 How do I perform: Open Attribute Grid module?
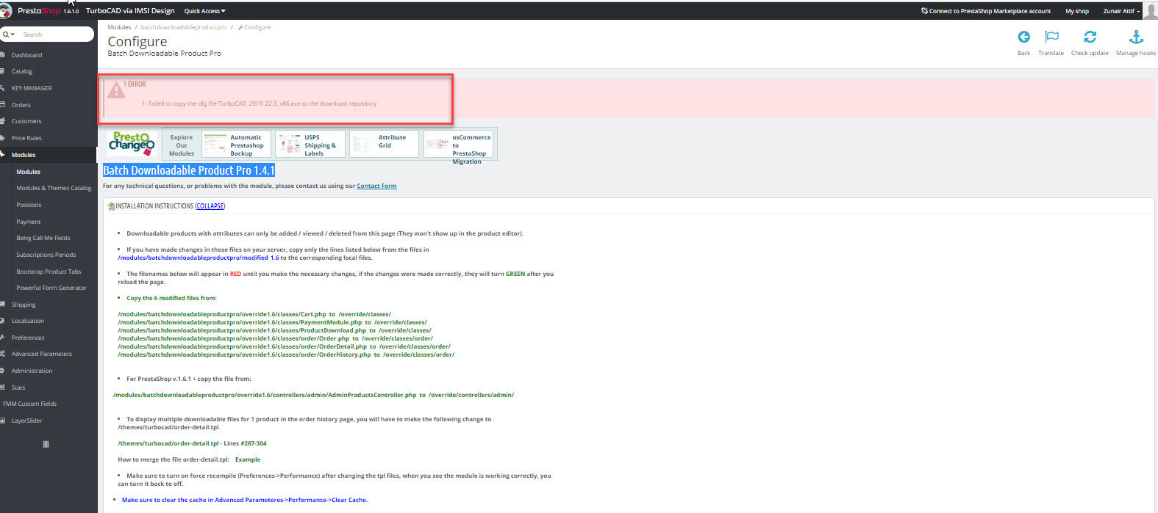384,144
